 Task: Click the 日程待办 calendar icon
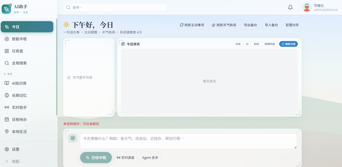click(7, 119)
